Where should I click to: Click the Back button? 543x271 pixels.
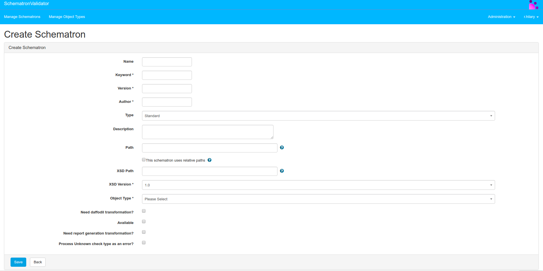[x=38, y=262]
